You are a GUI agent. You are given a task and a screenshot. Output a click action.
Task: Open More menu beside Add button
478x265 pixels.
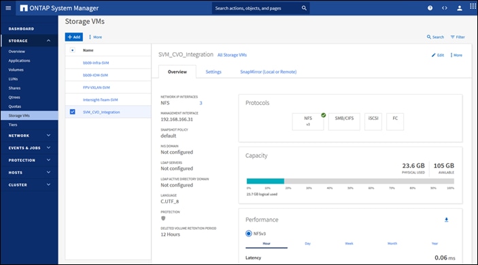pos(95,37)
